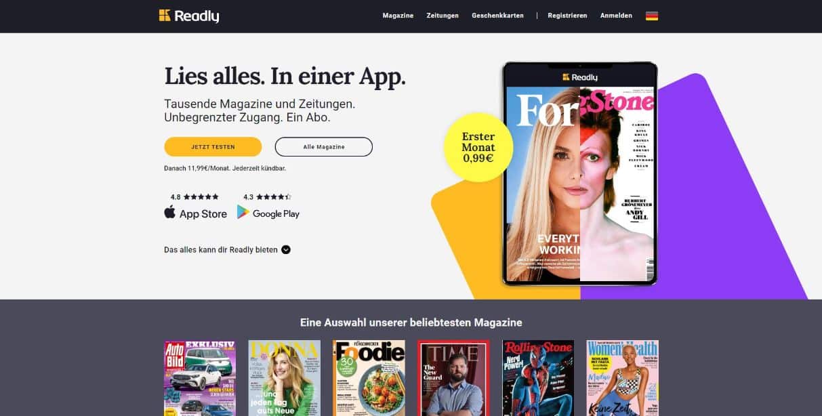
Task: Expand "Das alles kann dir Readly bieten" arrow
Action: pos(286,249)
